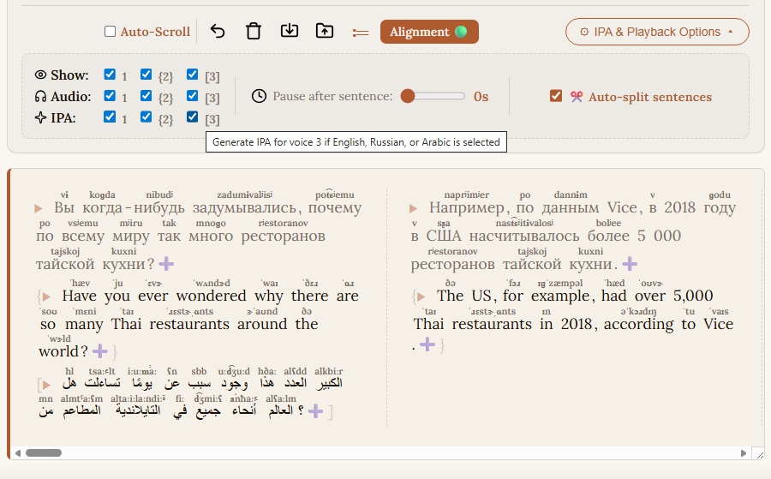The image size is (771, 479).
Task: Click the pause value '0s'
Action: tap(481, 96)
